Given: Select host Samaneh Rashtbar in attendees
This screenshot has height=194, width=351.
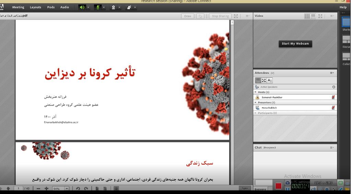Looking at the screenshot, I should click(x=295, y=97).
